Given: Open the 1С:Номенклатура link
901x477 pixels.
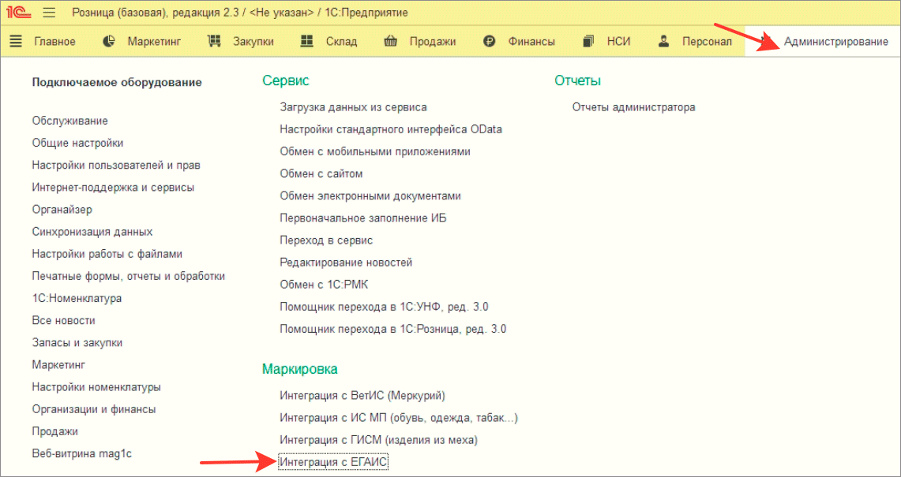Looking at the screenshot, I should pyautogui.click(x=77, y=299).
